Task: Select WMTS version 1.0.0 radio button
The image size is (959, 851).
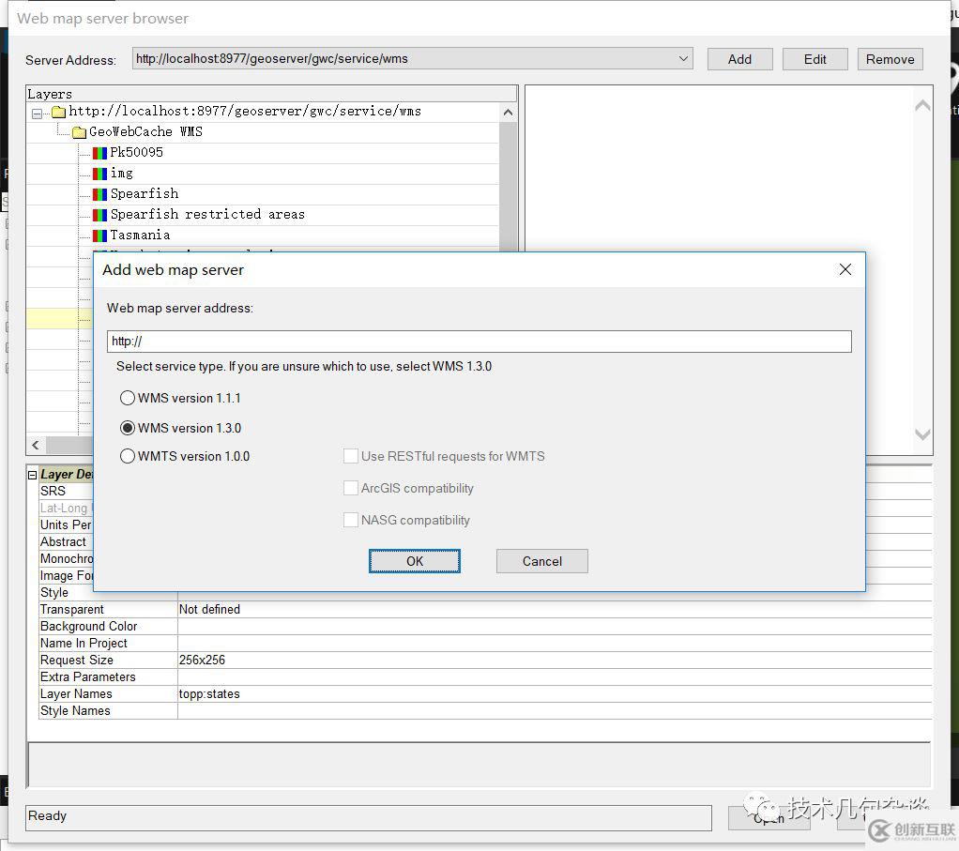Action: 128,456
